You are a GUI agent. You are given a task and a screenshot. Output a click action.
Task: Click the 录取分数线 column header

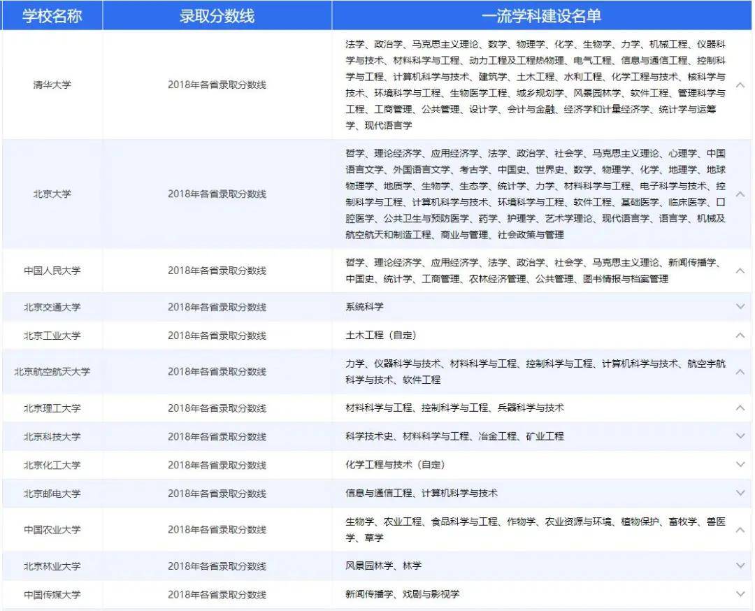point(217,16)
